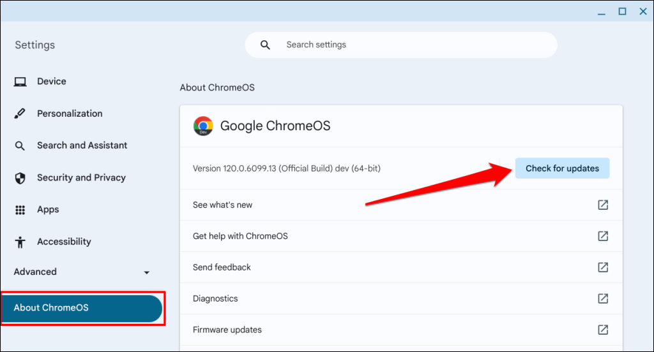Viewport: 654px width, 352px height.
Task: Click the Search and Assistant magnifier icon
Action: click(x=20, y=146)
